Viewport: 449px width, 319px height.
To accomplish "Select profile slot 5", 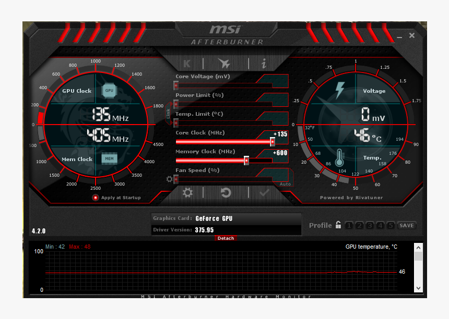I will tap(391, 226).
